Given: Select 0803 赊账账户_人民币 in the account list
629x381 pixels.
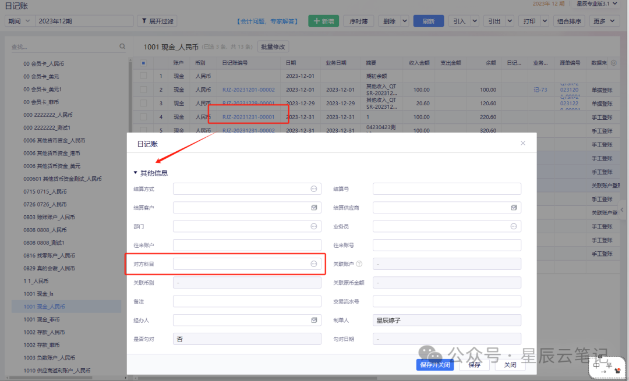Looking at the screenshot, I should [49, 217].
